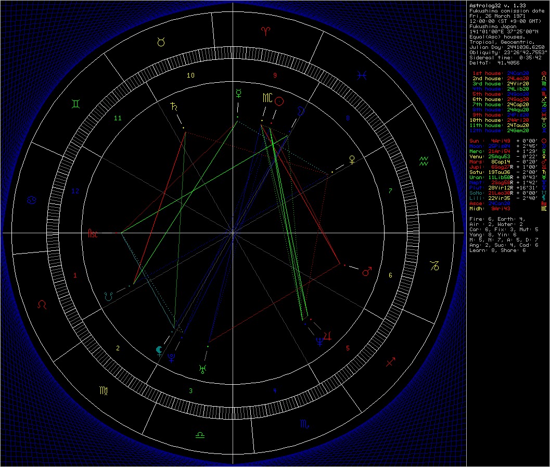Image resolution: width=550 pixels, height=467 pixels.
Task: Click house number 8 in the wheel
Action: pyautogui.click(x=348, y=118)
